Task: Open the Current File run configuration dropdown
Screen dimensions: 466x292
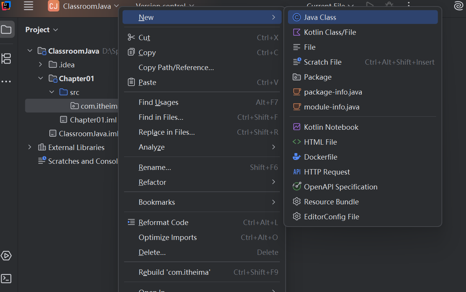Action: [x=330, y=6]
